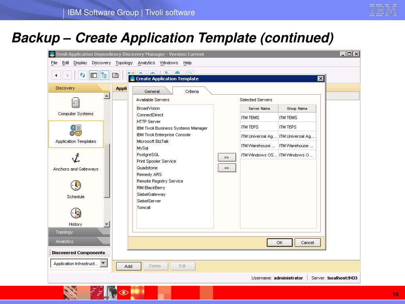The image size is (405, 304).
Task: Open Anchors and Gateways anchor icon
Action: pos(76,158)
